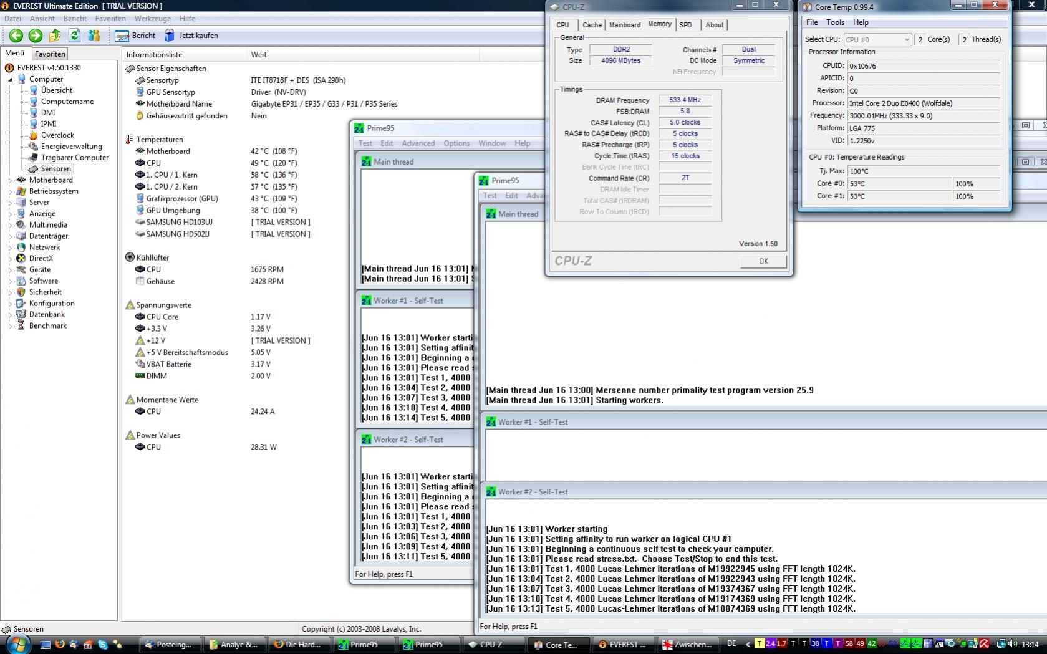This screenshot has width=1047, height=654.
Task: Open the Advanced menu in back Prime95 window
Action: point(418,143)
